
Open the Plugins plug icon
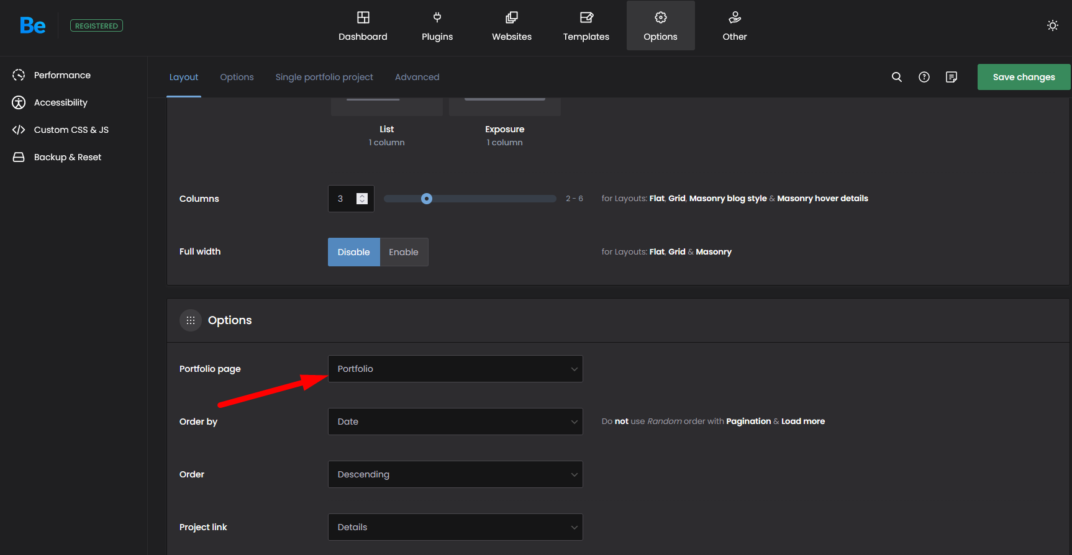click(x=437, y=17)
